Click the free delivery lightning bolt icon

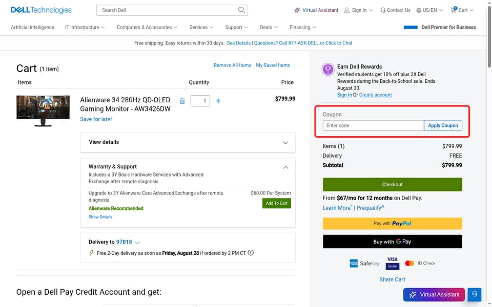[x=92, y=252]
